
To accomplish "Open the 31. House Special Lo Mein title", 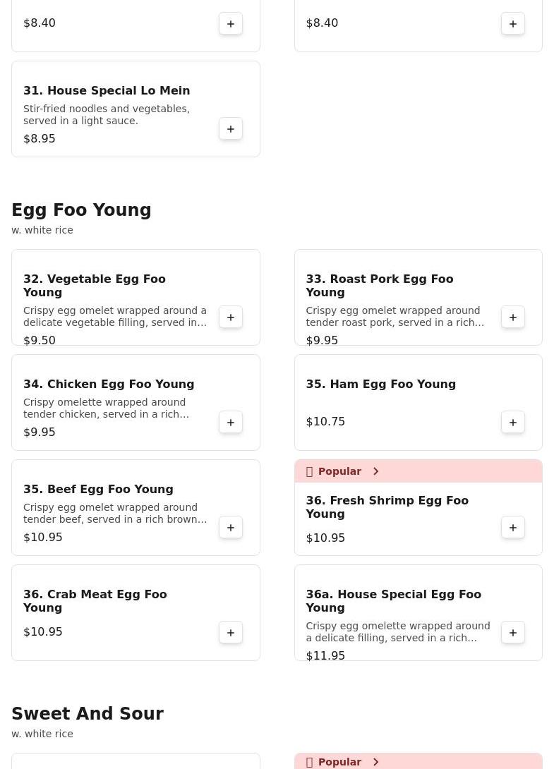I will [107, 90].
